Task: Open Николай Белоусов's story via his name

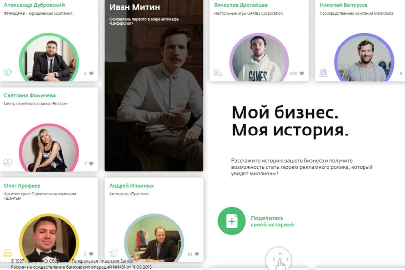Action: coord(343,5)
